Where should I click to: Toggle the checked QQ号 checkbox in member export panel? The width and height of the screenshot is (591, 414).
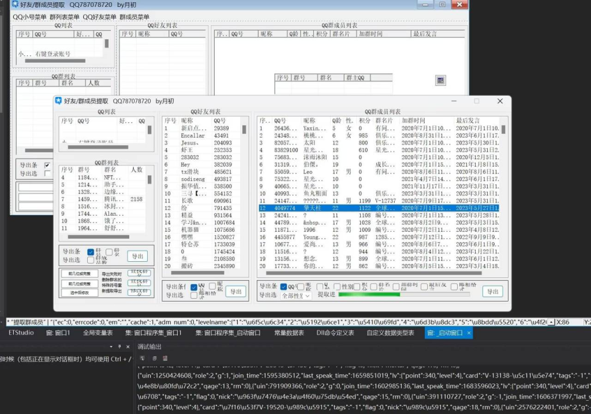[284, 287]
